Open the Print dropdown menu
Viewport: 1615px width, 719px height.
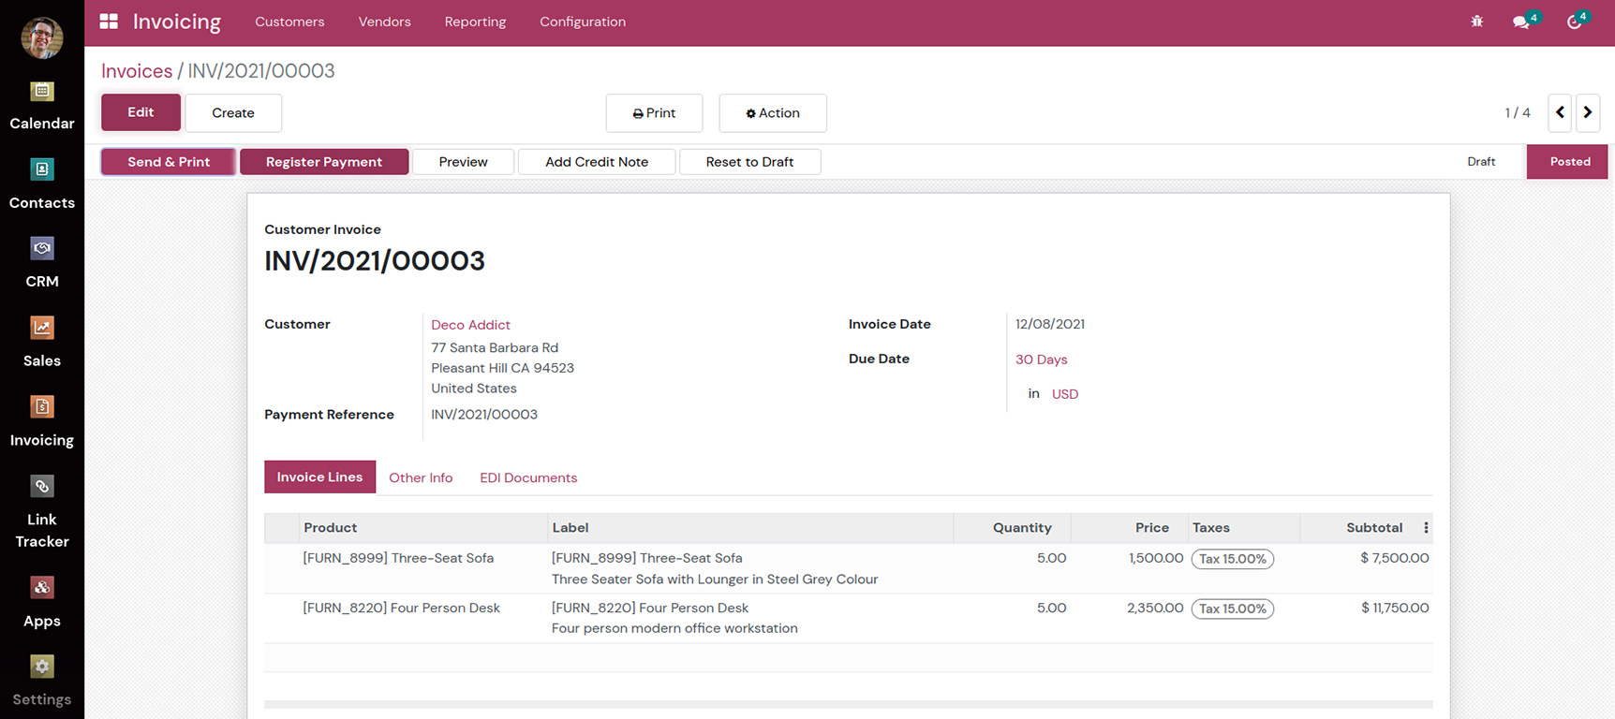tap(654, 113)
